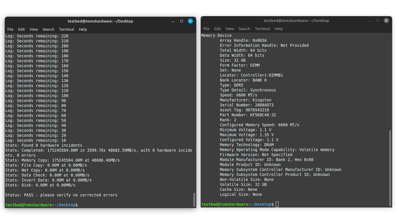
Task: Close the right terminal window
Action: [386, 20]
